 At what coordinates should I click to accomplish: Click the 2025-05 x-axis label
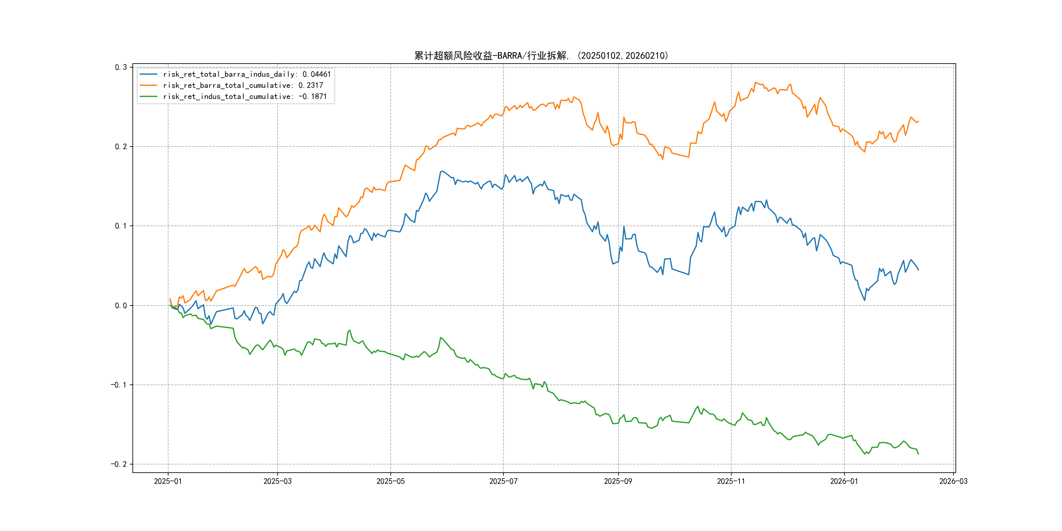click(390, 481)
